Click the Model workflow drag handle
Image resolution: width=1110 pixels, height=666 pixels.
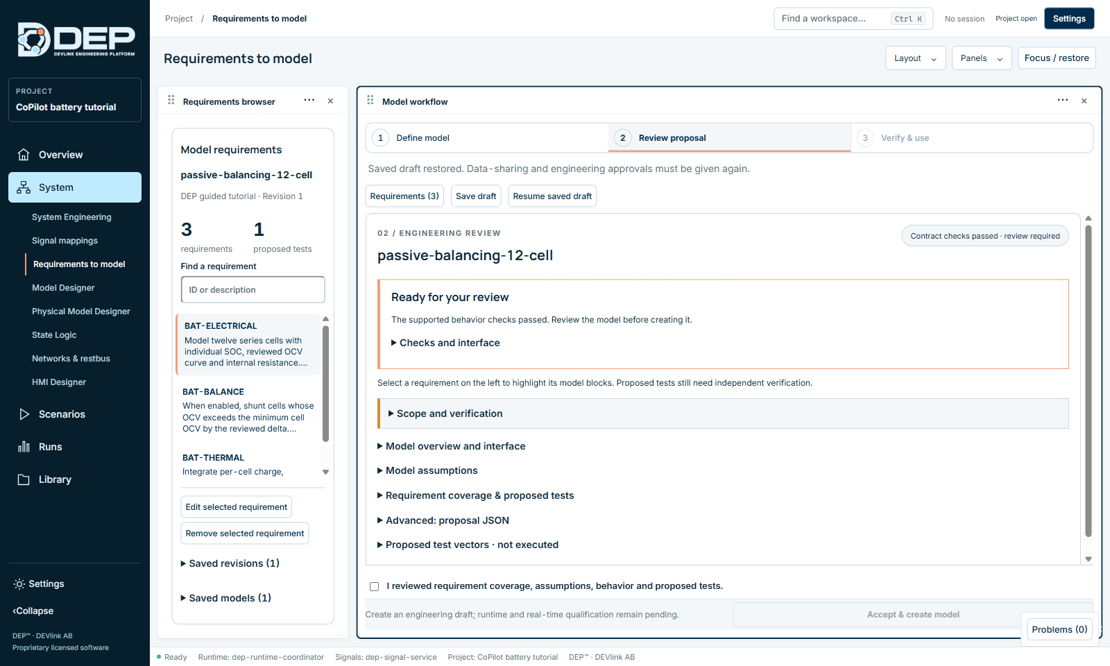[370, 101]
